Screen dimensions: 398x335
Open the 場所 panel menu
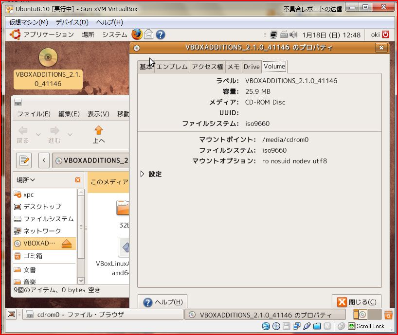click(88, 35)
